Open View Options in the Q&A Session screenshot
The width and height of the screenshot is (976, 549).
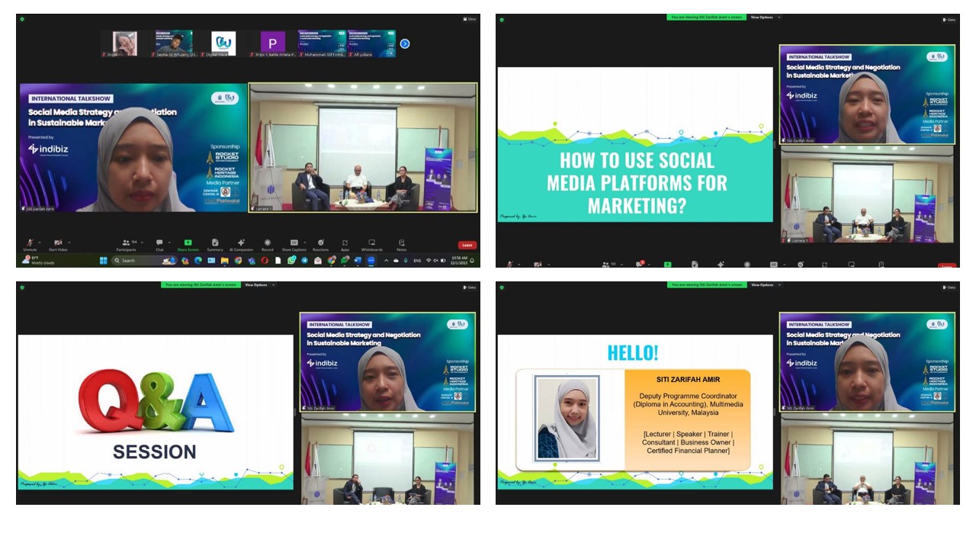pos(258,284)
